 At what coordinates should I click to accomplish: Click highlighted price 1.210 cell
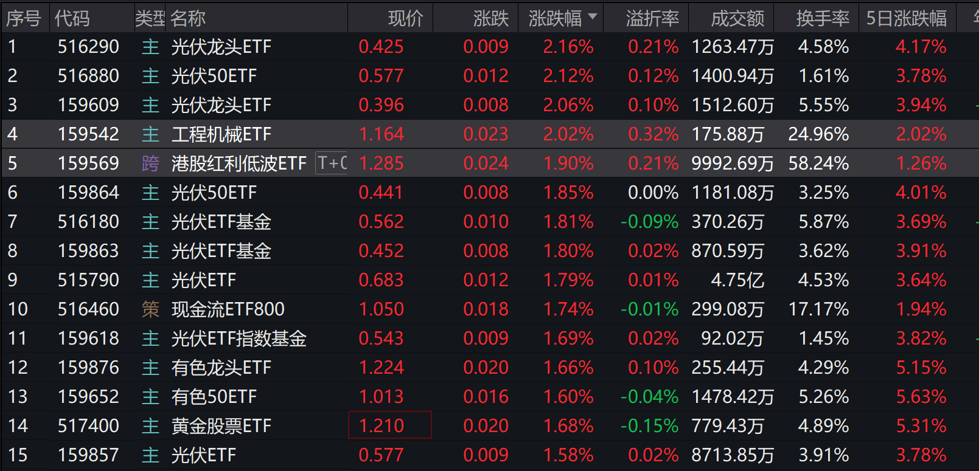pyautogui.click(x=390, y=425)
